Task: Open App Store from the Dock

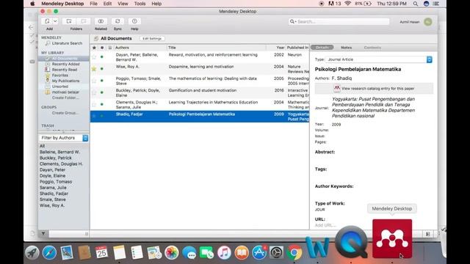Action: tap(259, 253)
